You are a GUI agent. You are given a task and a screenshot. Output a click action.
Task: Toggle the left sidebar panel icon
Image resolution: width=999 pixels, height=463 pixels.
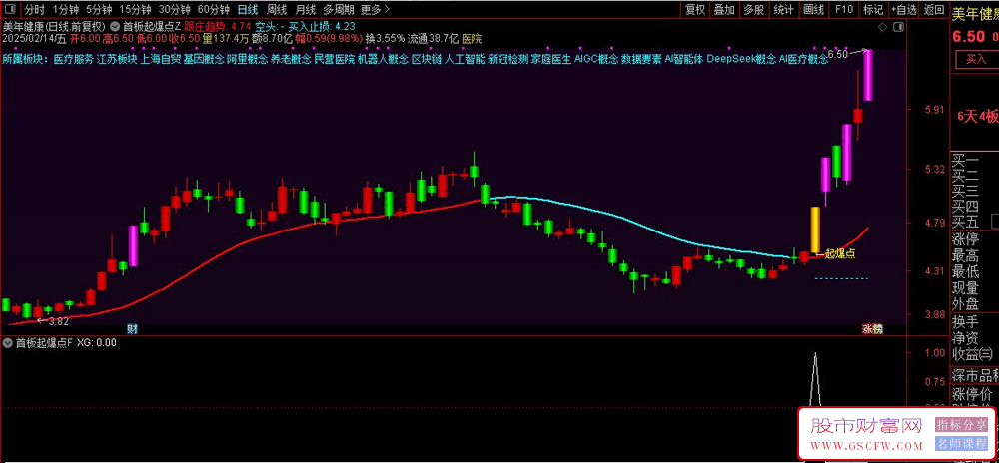point(10,9)
